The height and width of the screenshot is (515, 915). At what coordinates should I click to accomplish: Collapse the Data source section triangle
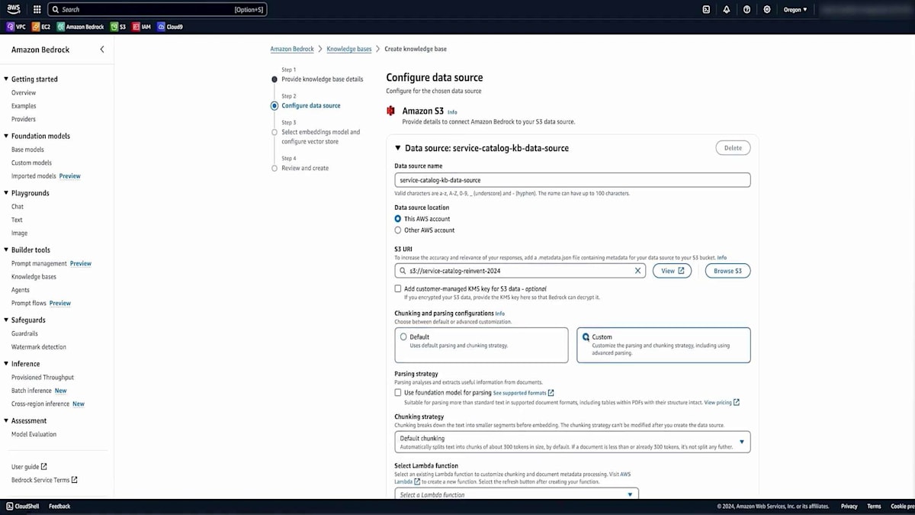pyautogui.click(x=398, y=148)
